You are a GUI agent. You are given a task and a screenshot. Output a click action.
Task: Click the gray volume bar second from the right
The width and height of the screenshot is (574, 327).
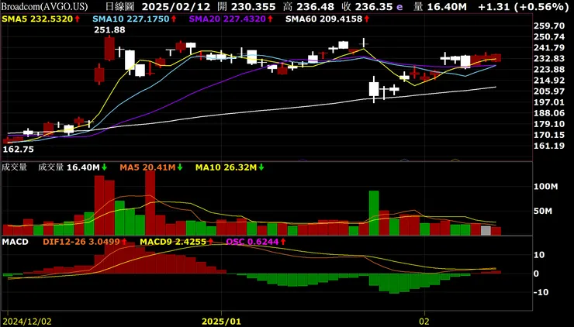point(486,231)
